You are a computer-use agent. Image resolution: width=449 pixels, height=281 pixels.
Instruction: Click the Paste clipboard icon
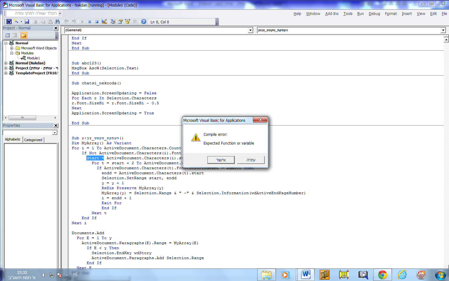click(x=50, y=22)
